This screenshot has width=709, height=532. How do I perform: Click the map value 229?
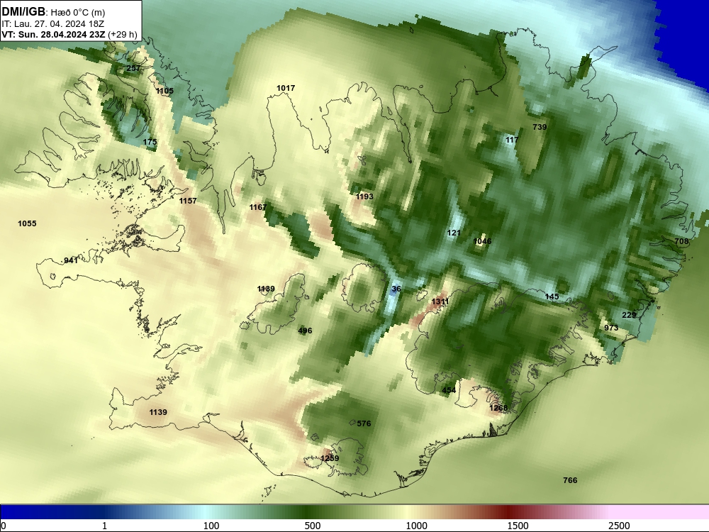(x=629, y=315)
